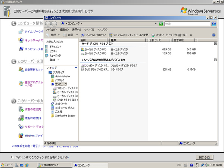
Task: Open 名前 column filter dropdown
Action: [108, 40]
